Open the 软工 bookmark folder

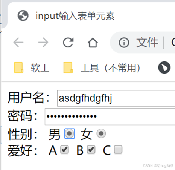32,68
